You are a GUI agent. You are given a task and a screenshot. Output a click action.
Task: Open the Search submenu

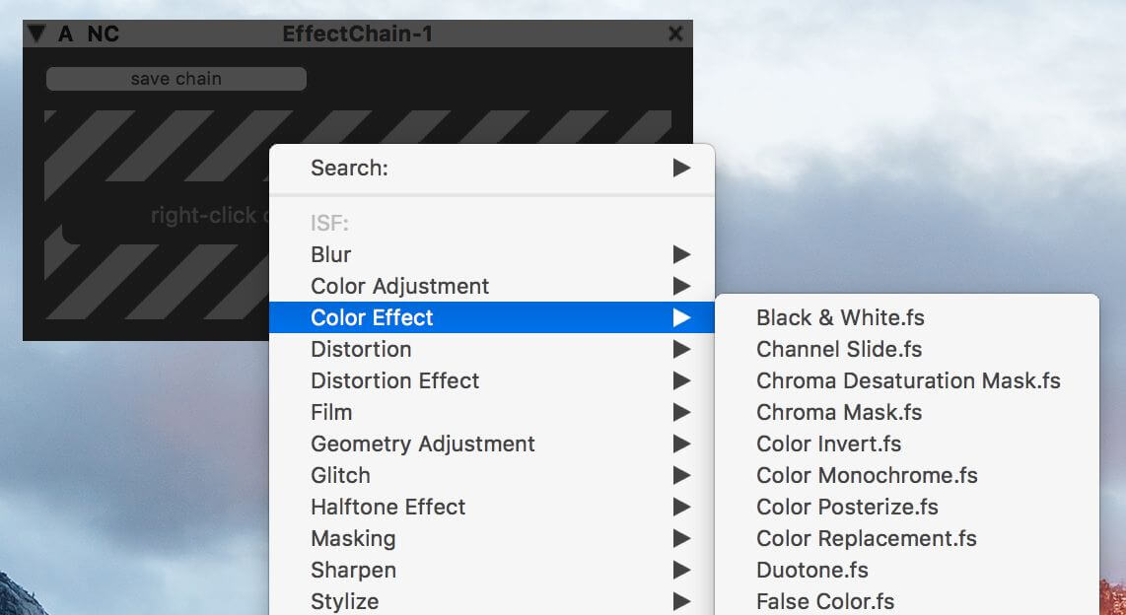click(x=492, y=168)
